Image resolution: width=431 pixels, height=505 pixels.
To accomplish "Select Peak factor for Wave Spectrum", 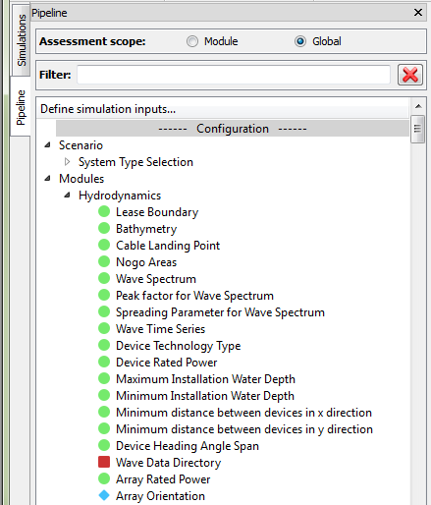I will [194, 296].
